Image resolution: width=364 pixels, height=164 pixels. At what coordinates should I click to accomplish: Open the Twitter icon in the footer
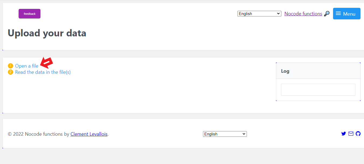[x=344, y=134]
